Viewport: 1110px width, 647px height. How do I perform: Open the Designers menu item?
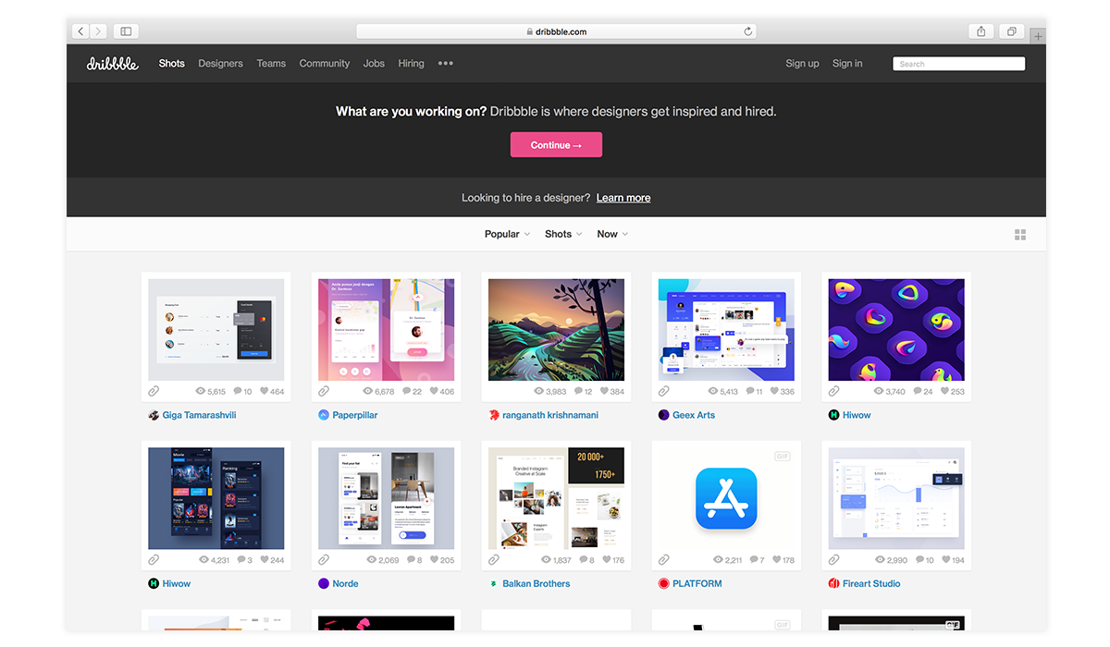click(220, 64)
